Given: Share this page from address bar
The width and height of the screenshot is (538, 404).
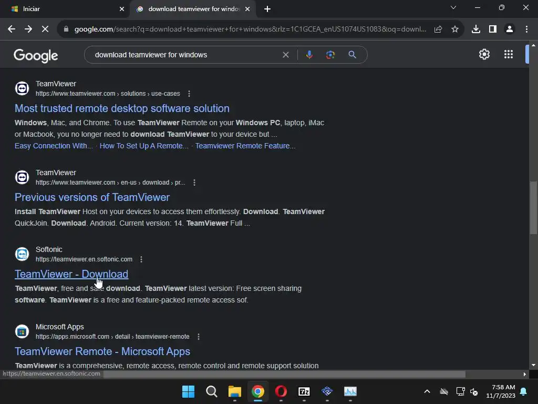Looking at the screenshot, I should pyautogui.click(x=438, y=29).
